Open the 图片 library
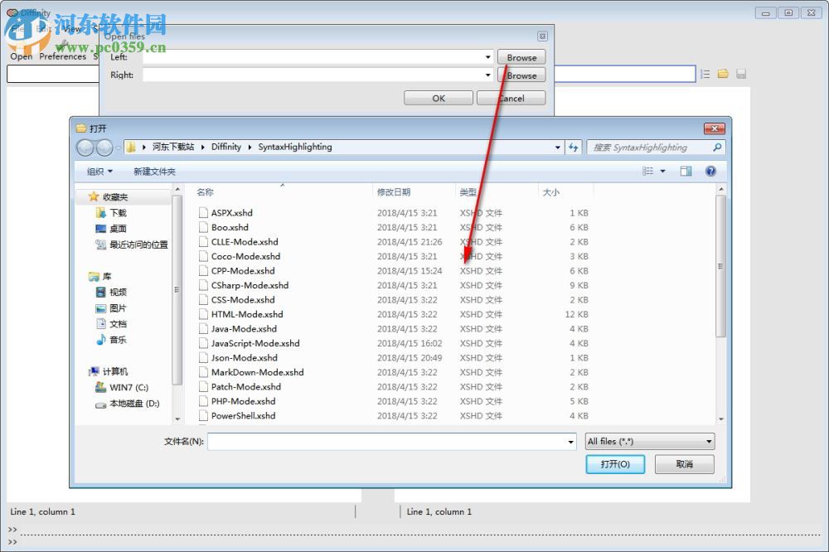 pyautogui.click(x=111, y=307)
